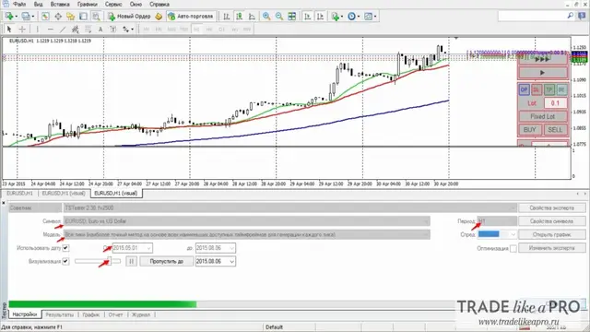Screen dimensions: 590x332
Task: Draw a vertical line tool
Action: [37, 29]
